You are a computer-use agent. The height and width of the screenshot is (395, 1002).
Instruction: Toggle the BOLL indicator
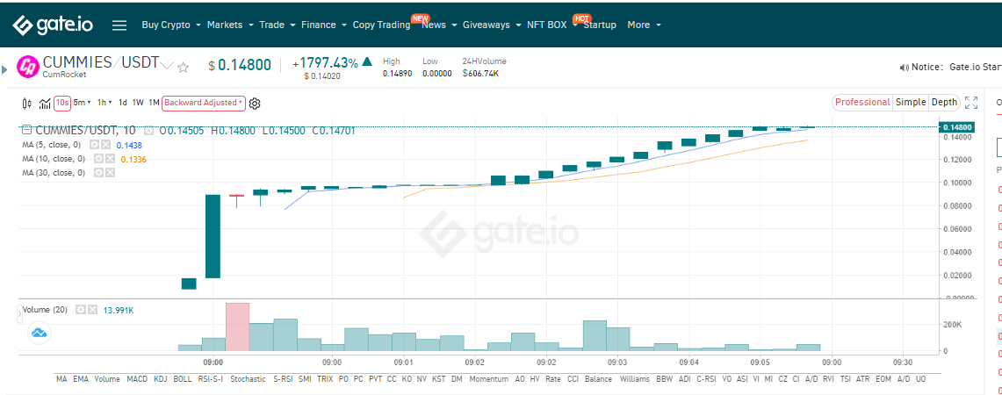coord(183,379)
